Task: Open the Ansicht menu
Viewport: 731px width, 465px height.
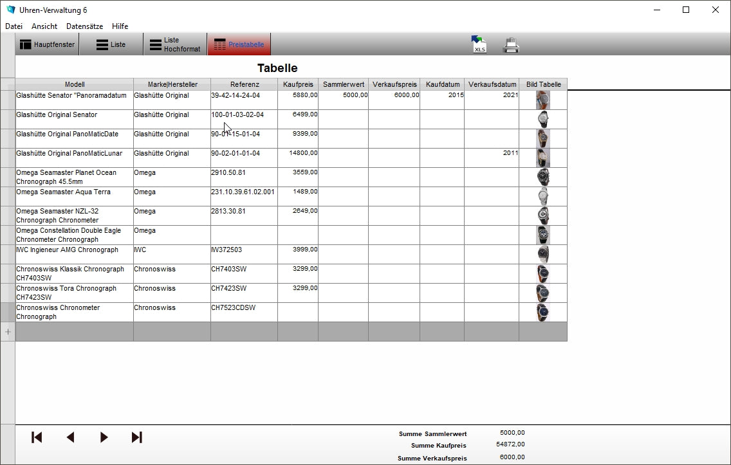Action: [44, 26]
